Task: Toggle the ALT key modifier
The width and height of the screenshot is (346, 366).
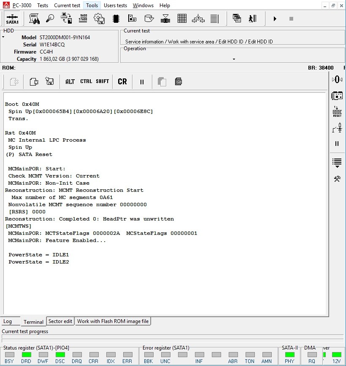Action: [x=70, y=82]
